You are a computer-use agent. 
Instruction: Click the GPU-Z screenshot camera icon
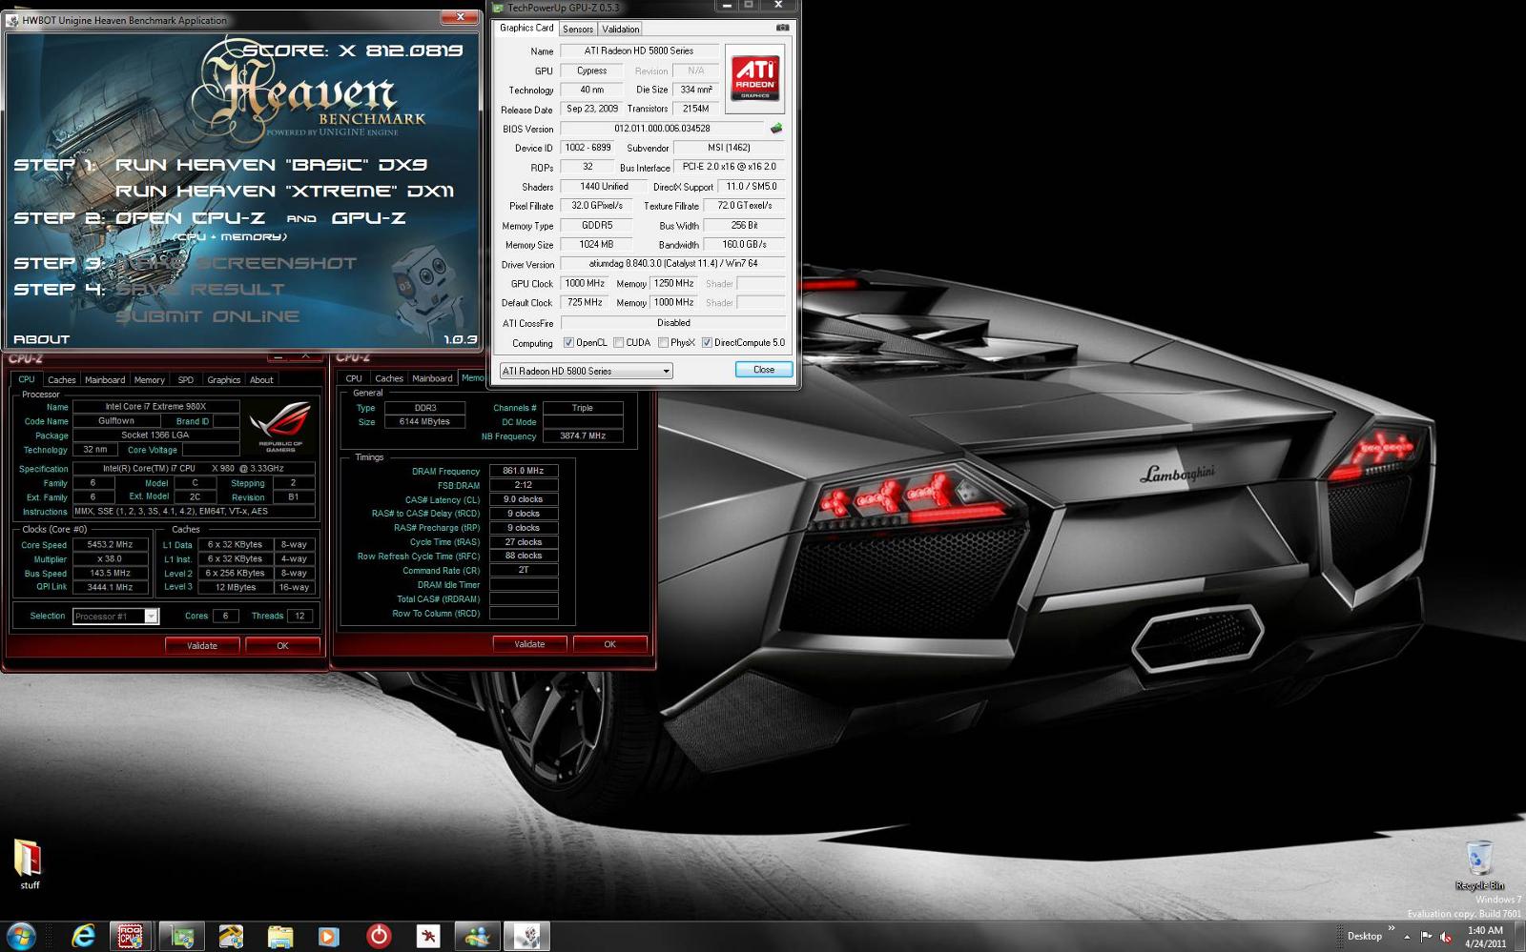click(782, 29)
